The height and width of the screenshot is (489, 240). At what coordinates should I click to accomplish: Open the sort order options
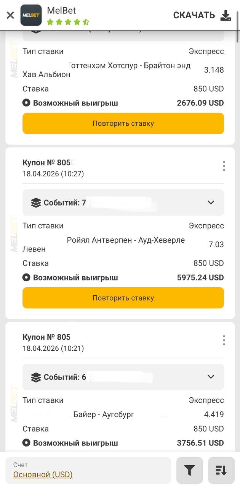(221, 470)
